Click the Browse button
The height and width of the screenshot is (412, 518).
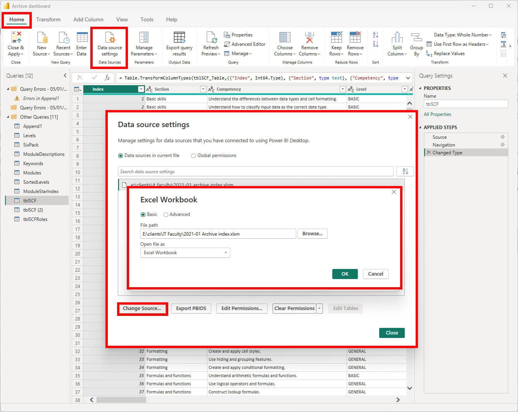(x=313, y=234)
